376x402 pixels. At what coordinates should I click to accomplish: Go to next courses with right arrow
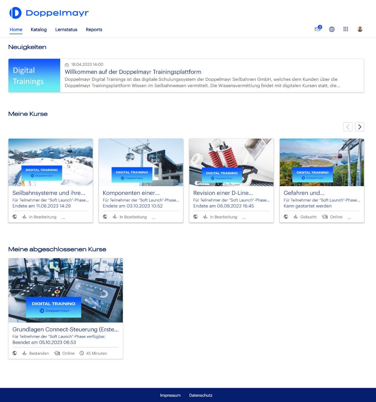tap(359, 127)
